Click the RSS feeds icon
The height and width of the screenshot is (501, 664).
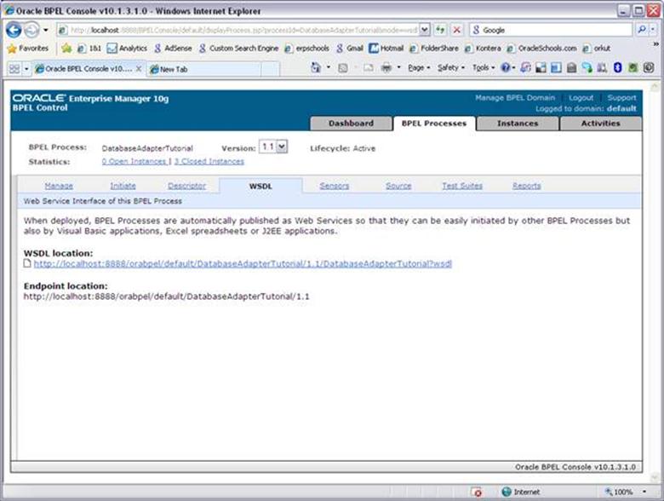click(342, 68)
